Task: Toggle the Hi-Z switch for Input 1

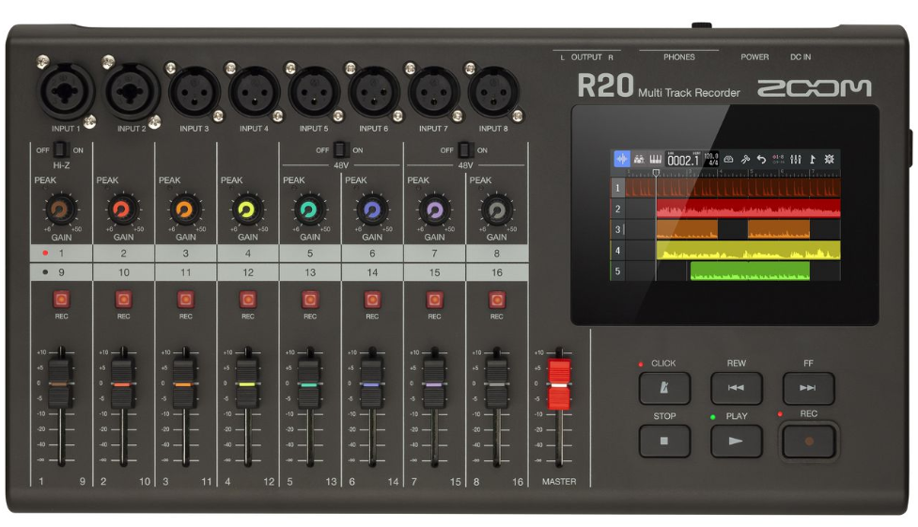Action: tap(60, 149)
